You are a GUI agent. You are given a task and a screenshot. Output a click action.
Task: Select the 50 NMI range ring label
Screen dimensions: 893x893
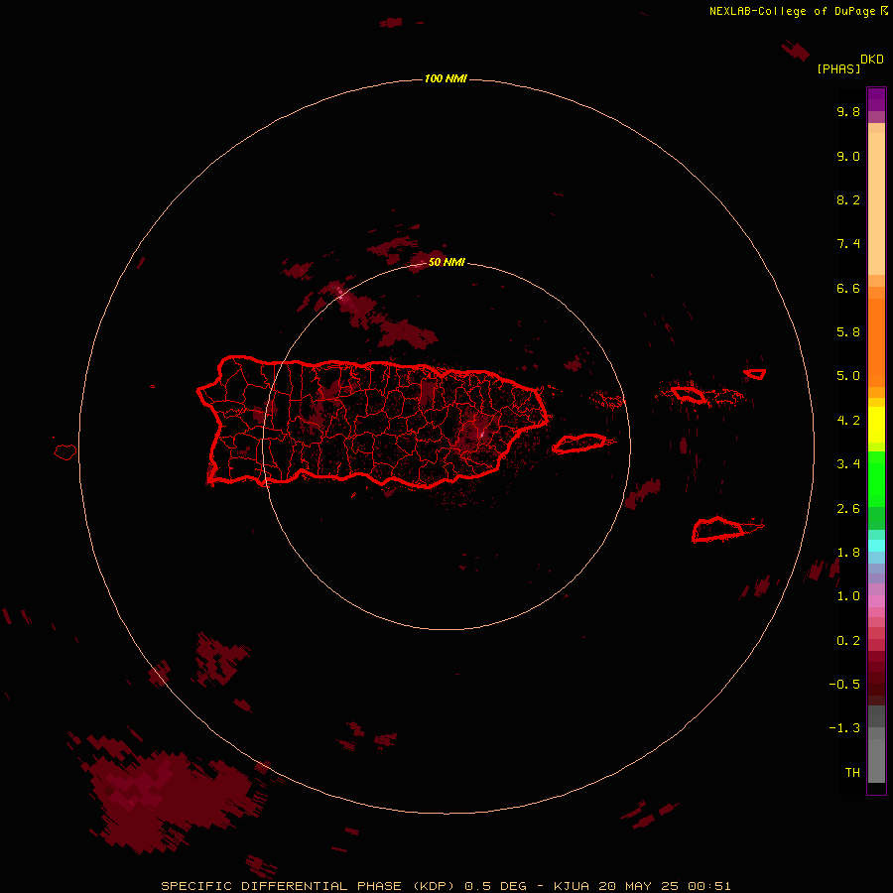coord(446,262)
